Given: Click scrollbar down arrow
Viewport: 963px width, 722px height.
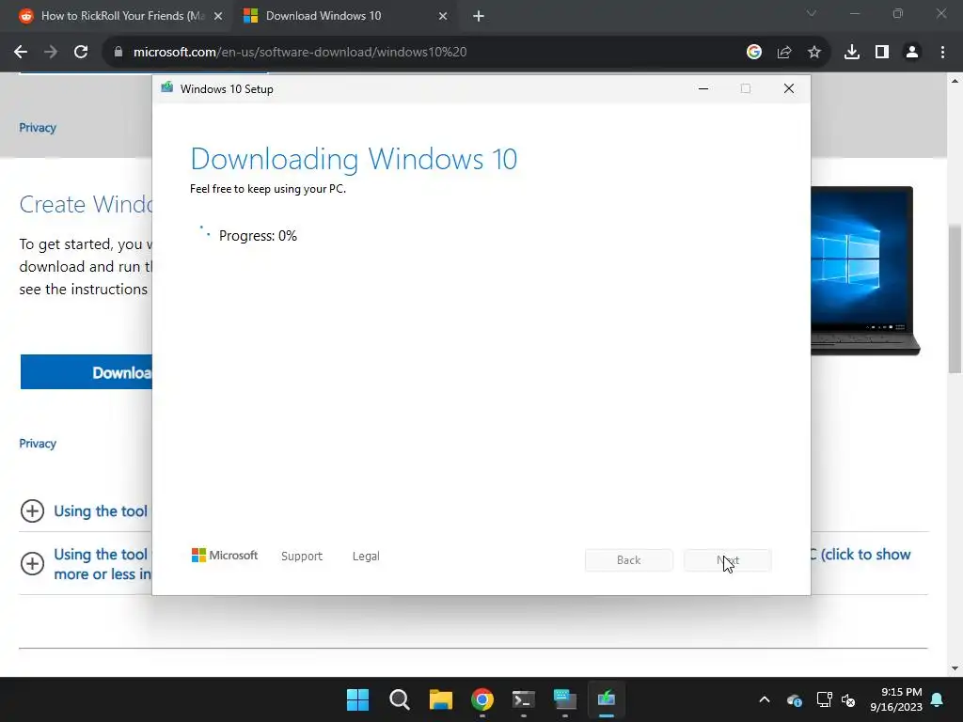Looking at the screenshot, I should [x=955, y=668].
